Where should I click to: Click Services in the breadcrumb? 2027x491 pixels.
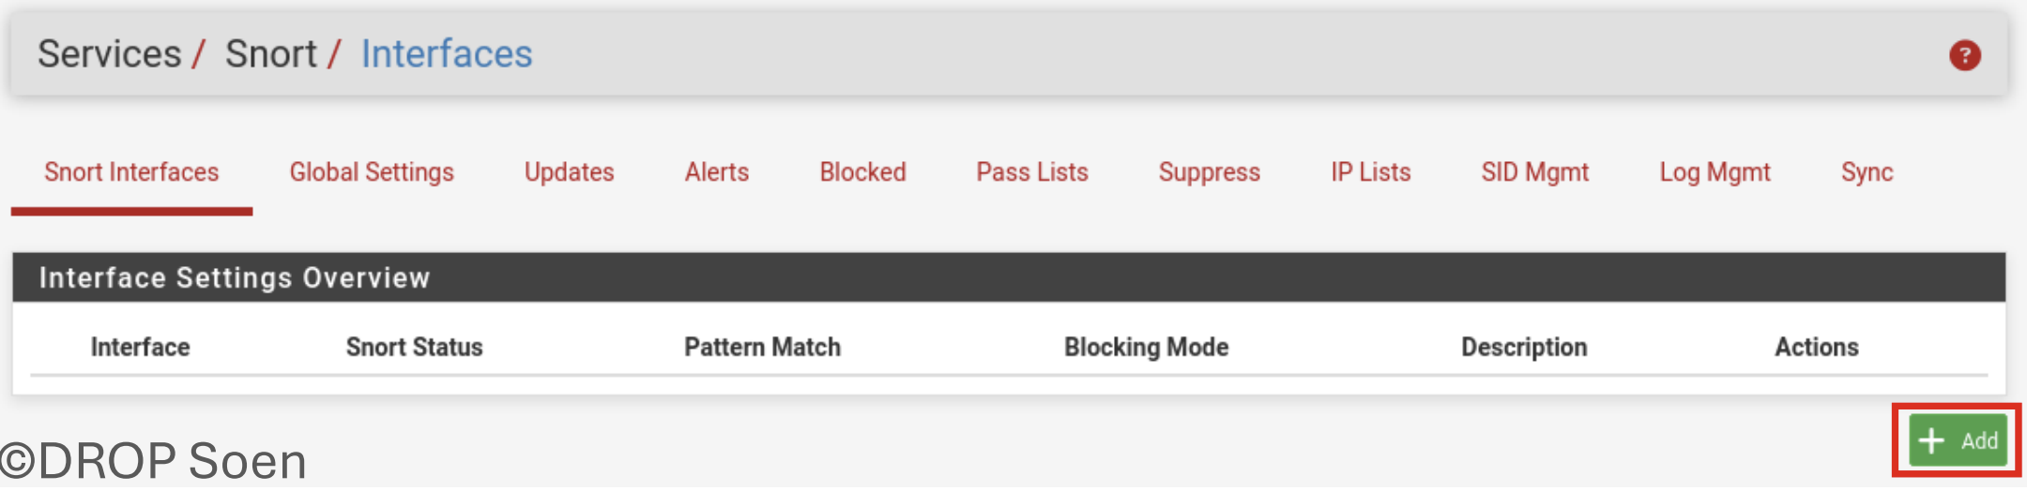click(109, 54)
